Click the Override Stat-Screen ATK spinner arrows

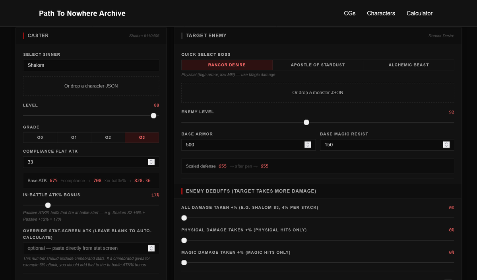point(151,248)
